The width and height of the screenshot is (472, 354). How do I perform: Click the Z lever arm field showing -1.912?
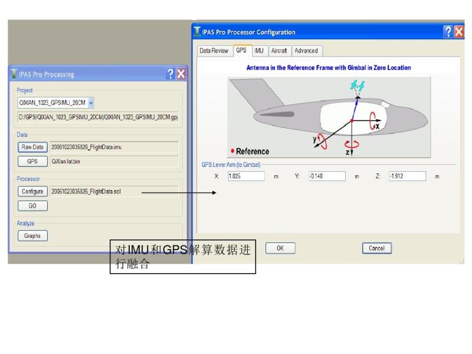coord(407,176)
